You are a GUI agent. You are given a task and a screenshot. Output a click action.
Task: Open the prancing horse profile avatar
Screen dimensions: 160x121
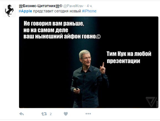[x=9, y=11]
